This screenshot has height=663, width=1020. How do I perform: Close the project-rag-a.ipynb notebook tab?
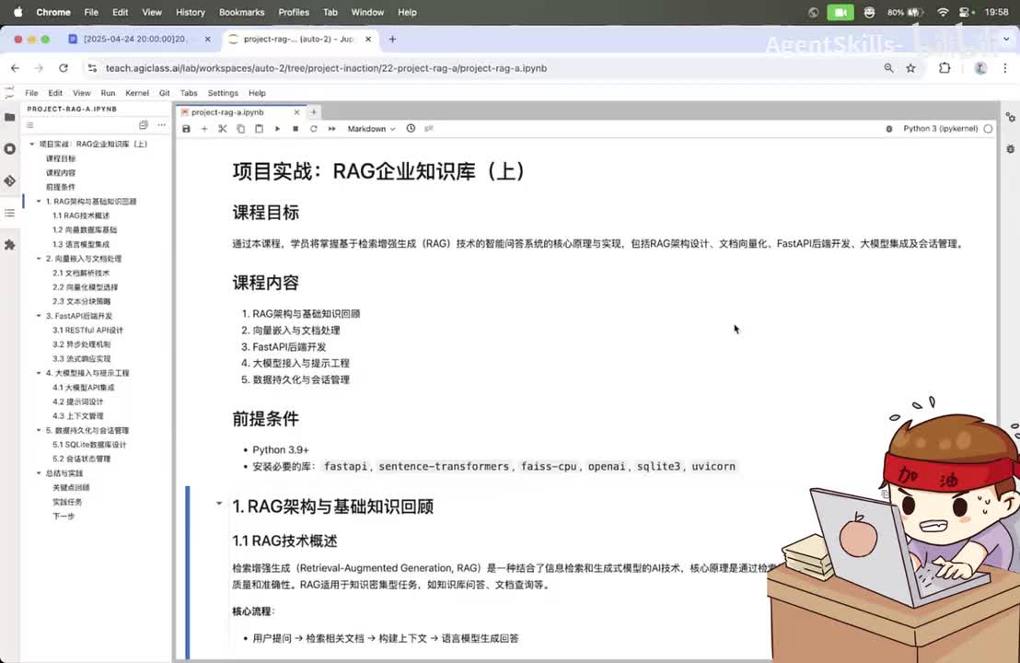point(296,112)
